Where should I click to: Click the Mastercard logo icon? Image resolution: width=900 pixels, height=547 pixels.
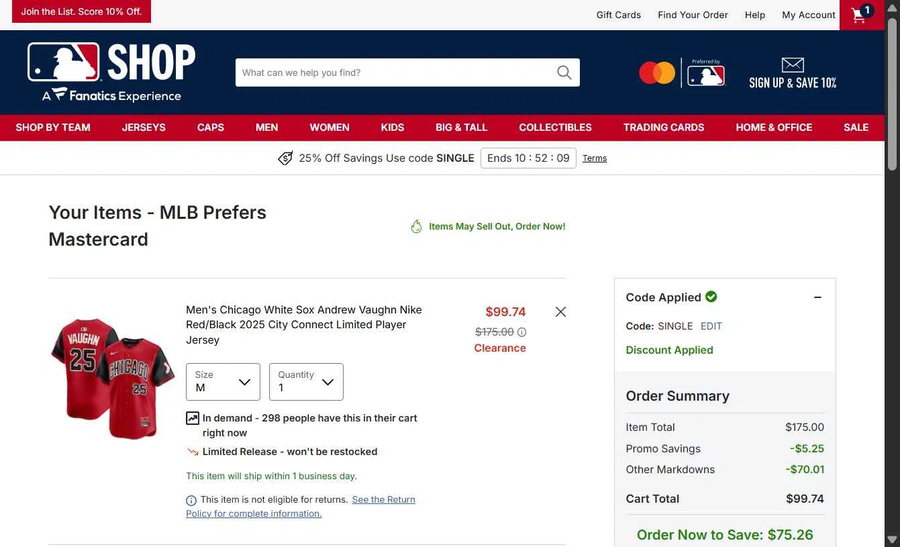657,72
